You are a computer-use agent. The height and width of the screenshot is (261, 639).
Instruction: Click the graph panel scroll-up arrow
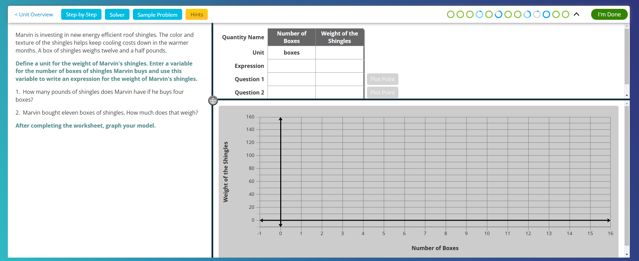627,103
